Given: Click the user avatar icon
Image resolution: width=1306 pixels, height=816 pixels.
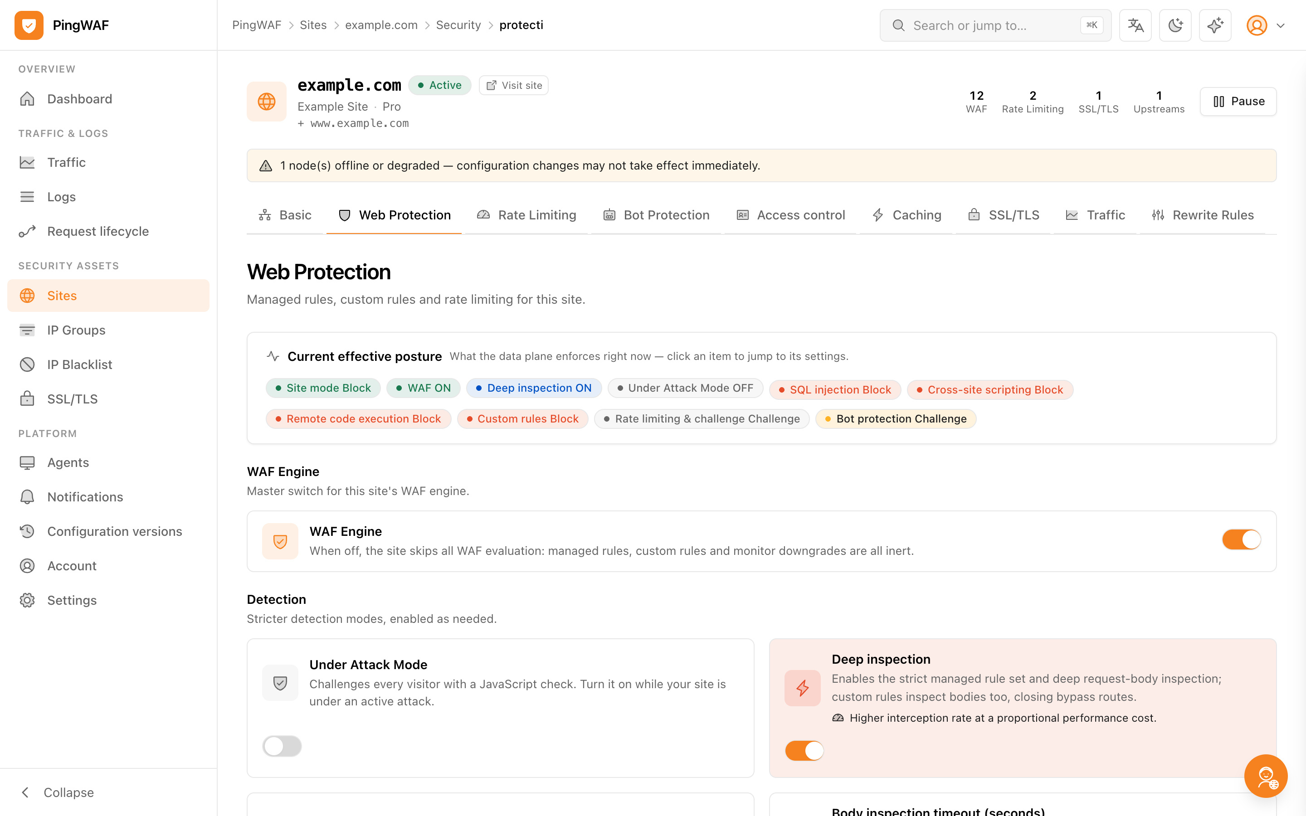Looking at the screenshot, I should pyautogui.click(x=1257, y=25).
